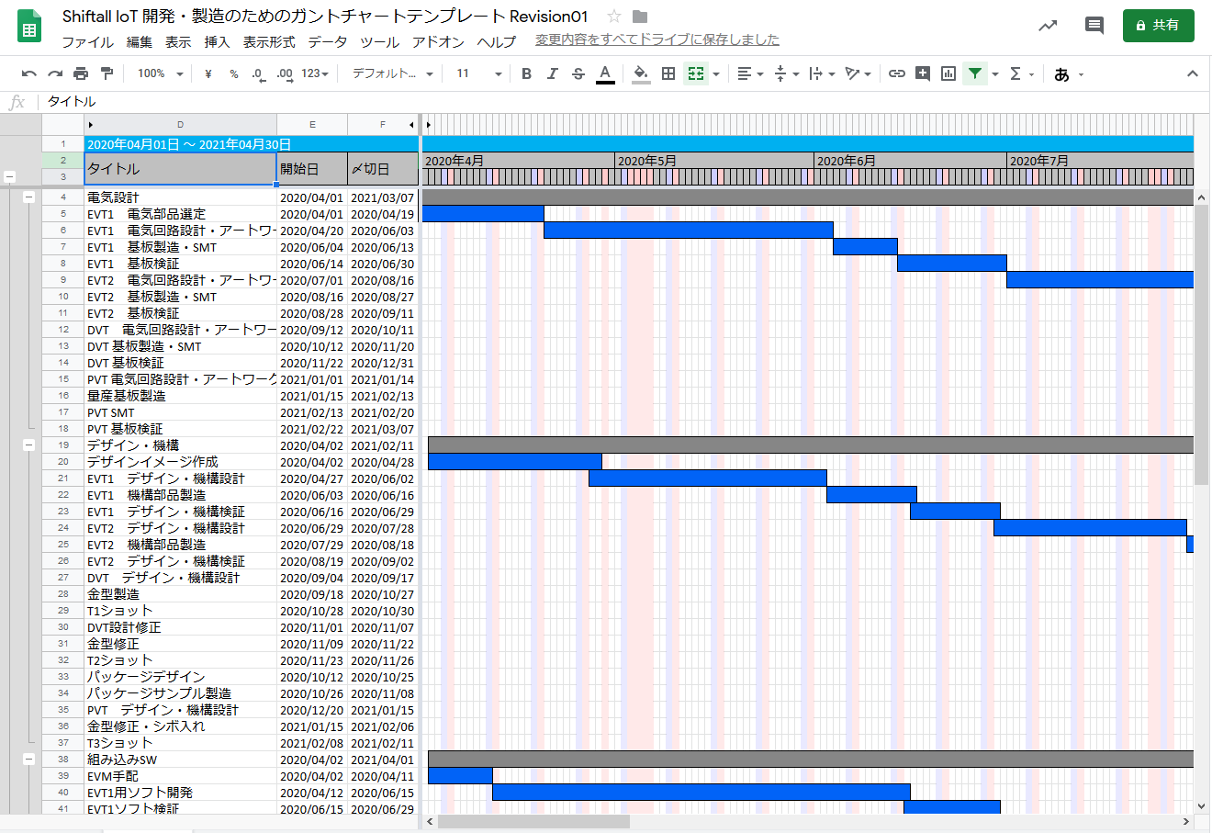Open the zoom 100% dropdown
The height and width of the screenshot is (833, 1212).
(160, 73)
